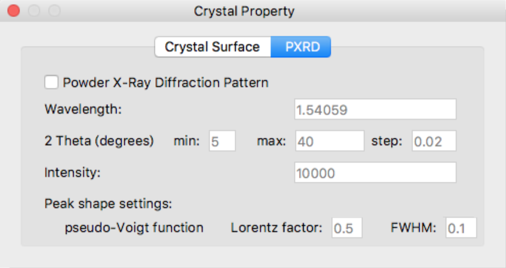
Task: Click the Powder X-Ray Diffraction Pattern label text
Action: tap(165, 82)
